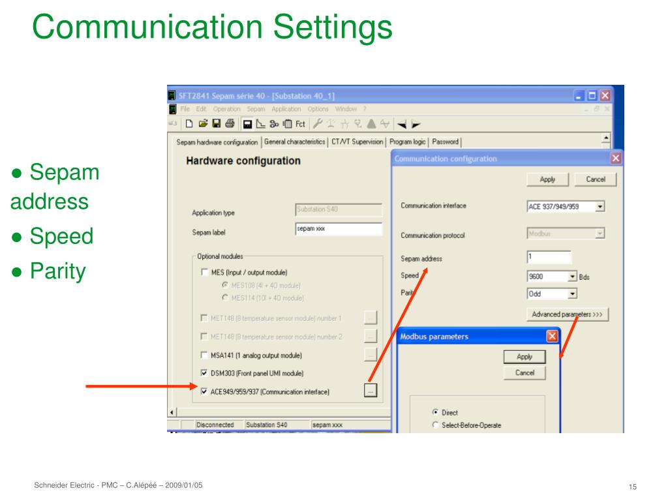Click the wrench toolbar icon
Image resolution: width=668 pixels, height=501 pixels.
pyautogui.click(x=318, y=124)
